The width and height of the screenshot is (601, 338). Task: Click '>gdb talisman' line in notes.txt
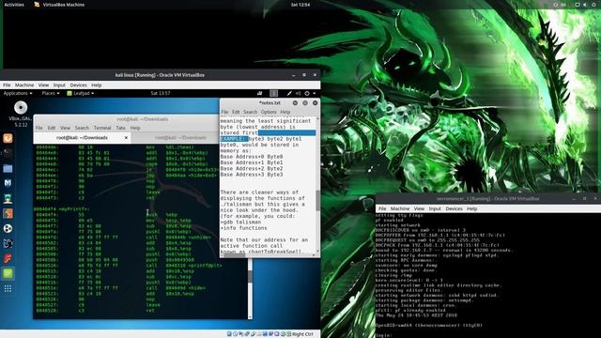pos(240,222)
